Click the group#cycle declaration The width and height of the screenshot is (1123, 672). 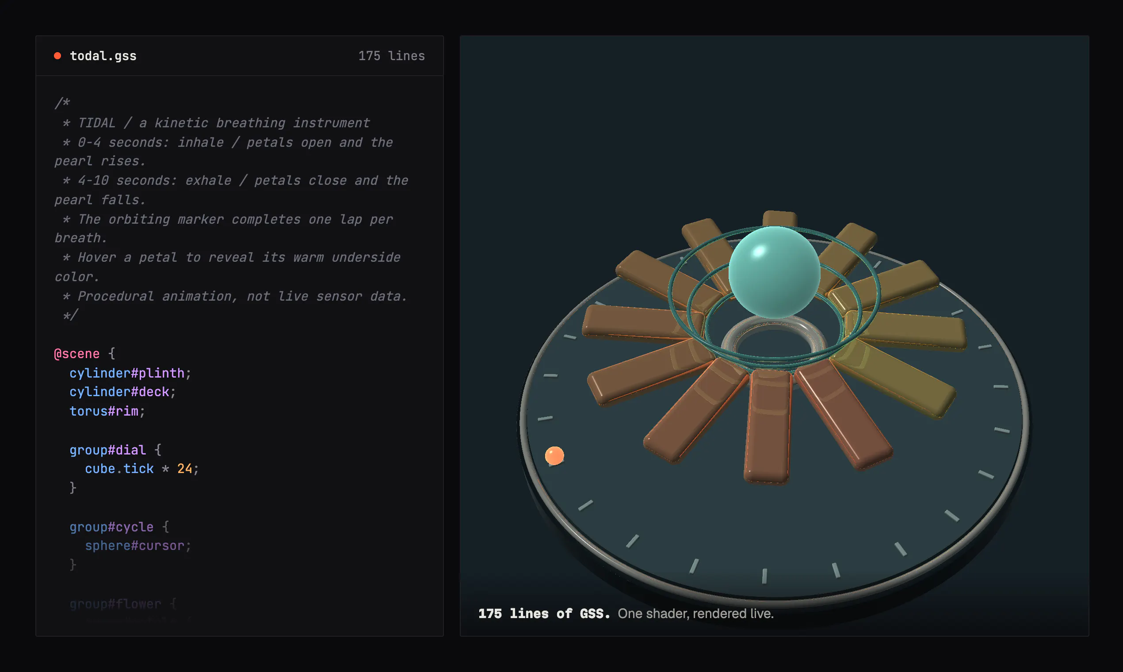click(119, 527)
